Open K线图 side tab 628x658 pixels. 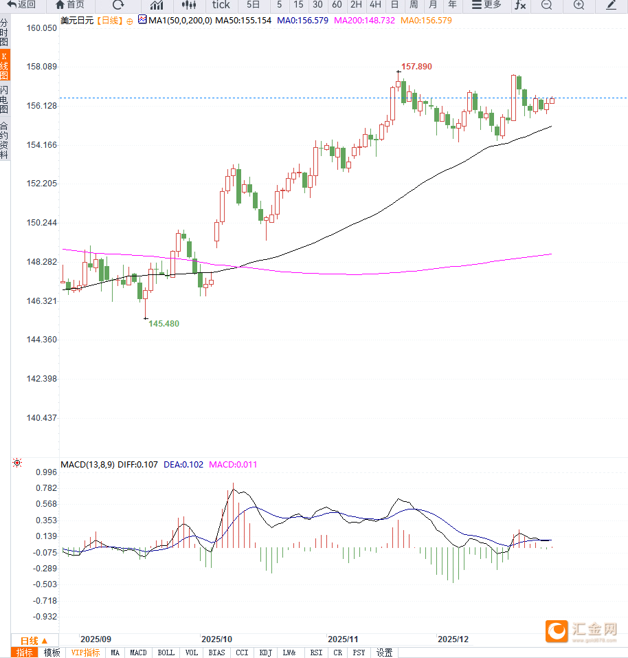[x=4, y=65]
